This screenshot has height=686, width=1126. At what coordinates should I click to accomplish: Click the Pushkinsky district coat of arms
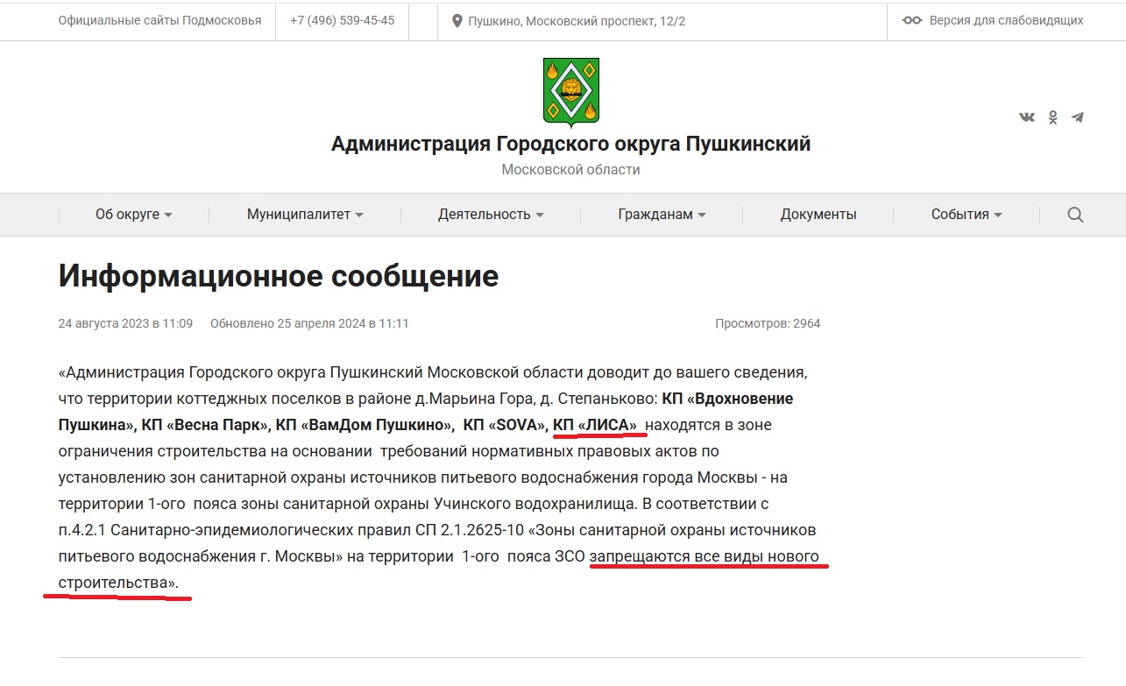click(571, 91)
